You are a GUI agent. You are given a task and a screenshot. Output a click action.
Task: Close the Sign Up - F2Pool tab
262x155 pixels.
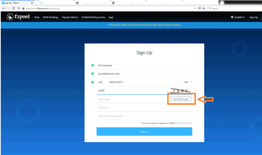pos(32,3)
